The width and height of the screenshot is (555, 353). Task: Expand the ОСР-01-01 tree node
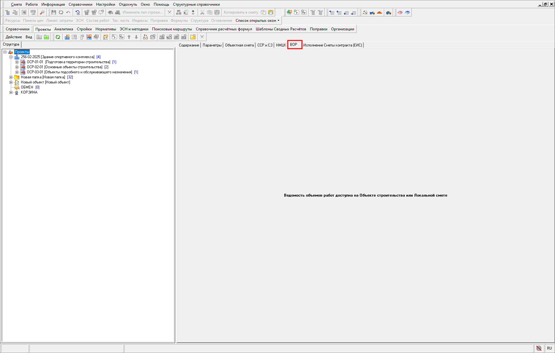click(x=17, y=62)
